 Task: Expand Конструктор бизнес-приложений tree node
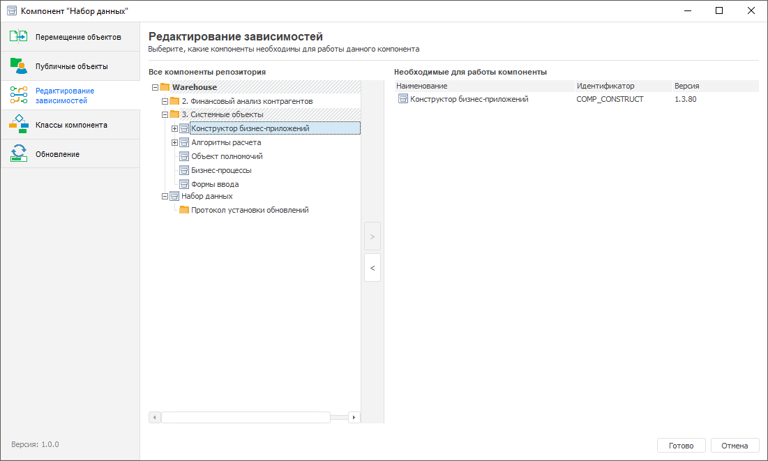[175, 129]
